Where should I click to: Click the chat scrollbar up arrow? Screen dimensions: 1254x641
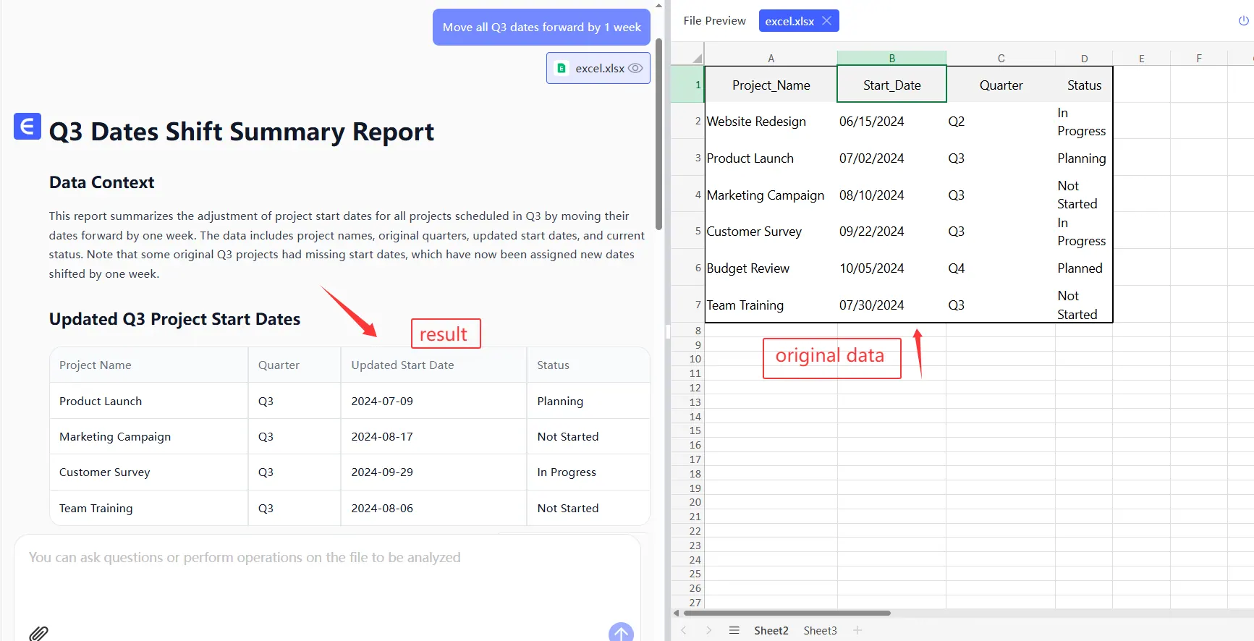(658, 5)
